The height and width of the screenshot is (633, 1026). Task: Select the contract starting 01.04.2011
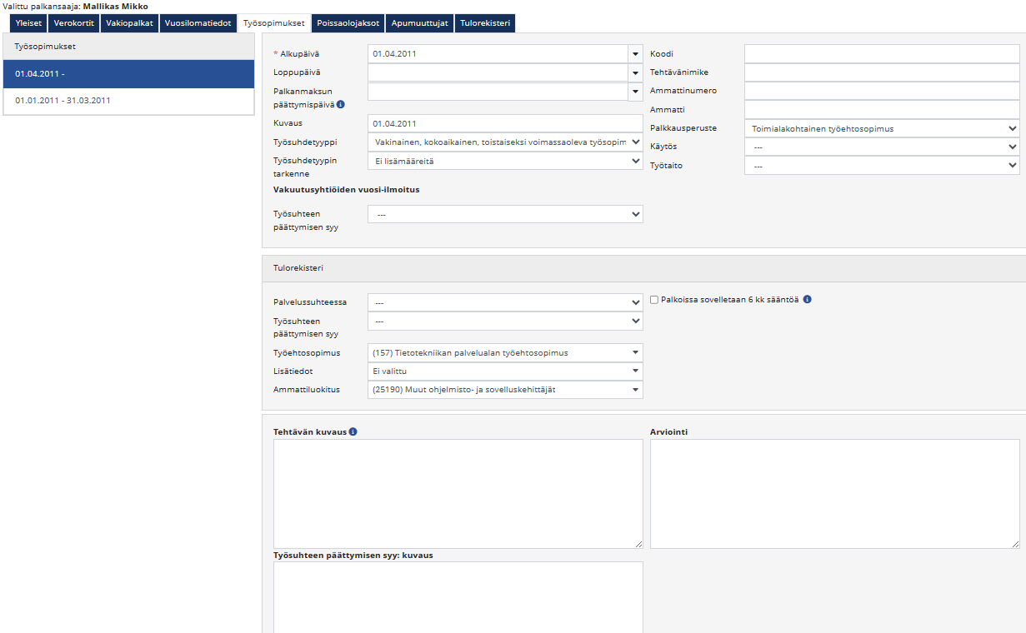(x=128, y=74)
